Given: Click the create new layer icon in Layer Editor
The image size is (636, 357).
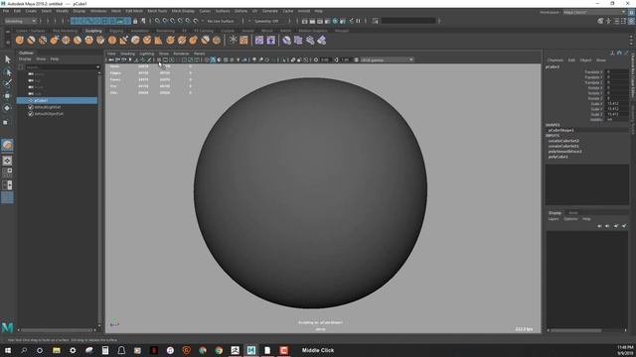Looking at the screenshot, I should point(616,226).
